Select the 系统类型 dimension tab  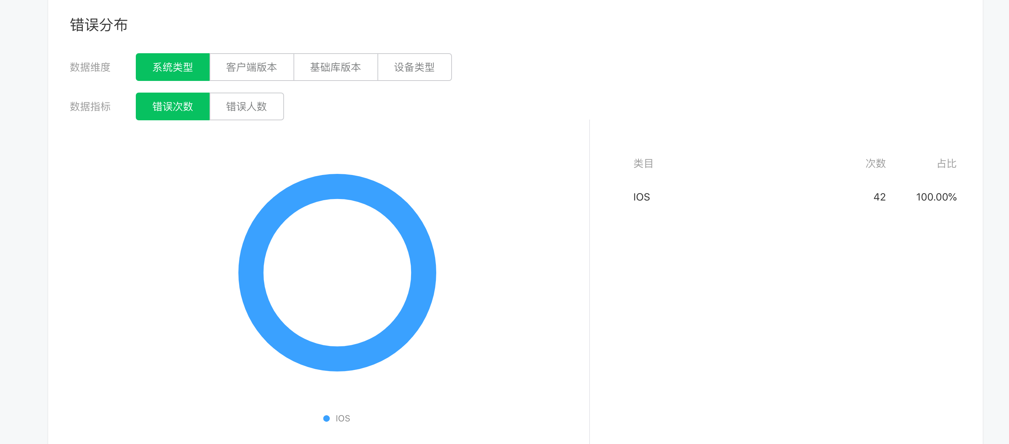click(x=172, y=67)
